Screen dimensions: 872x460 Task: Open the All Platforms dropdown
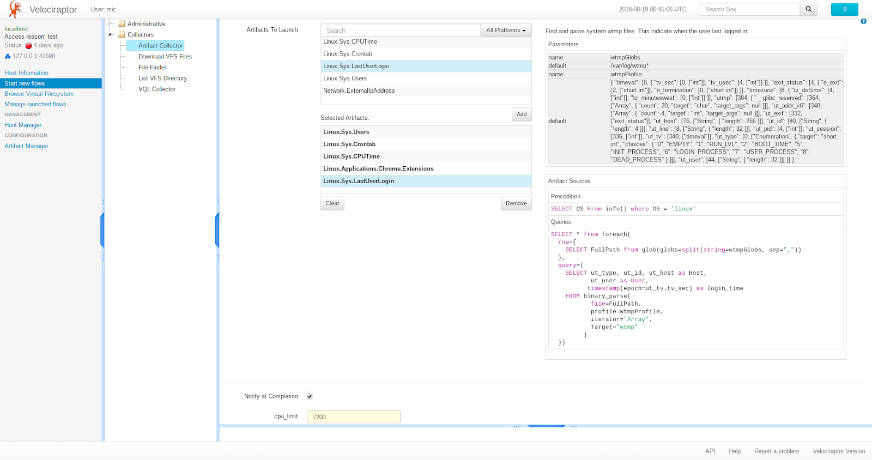505,31
